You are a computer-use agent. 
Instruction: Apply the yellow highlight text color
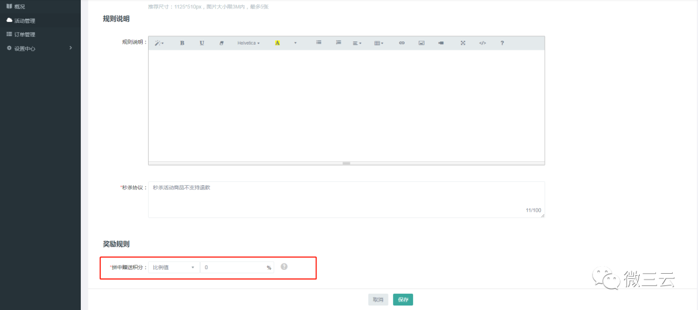click(277, 43)
